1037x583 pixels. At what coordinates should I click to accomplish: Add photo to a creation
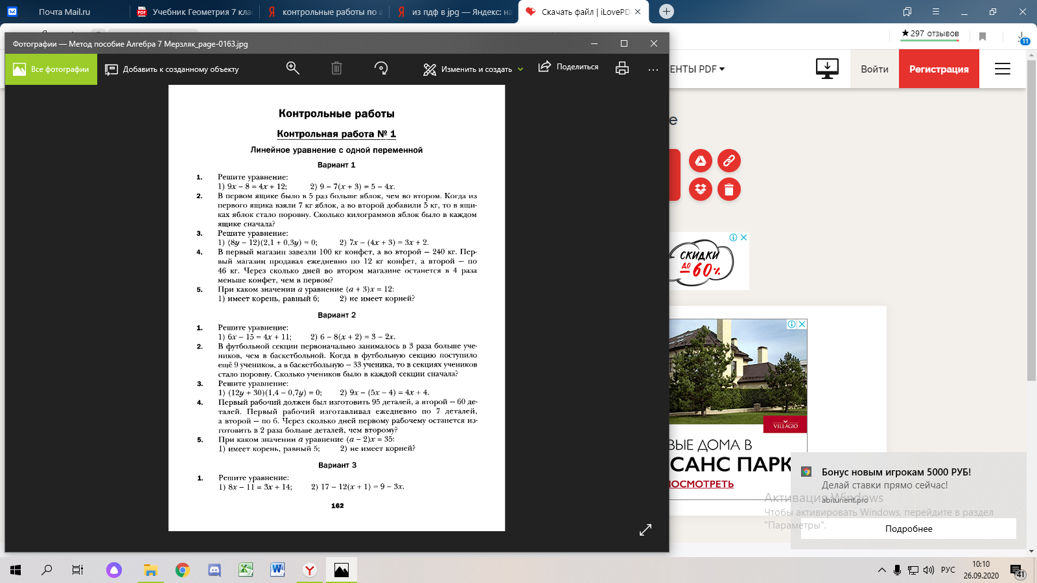click(172, 69)
